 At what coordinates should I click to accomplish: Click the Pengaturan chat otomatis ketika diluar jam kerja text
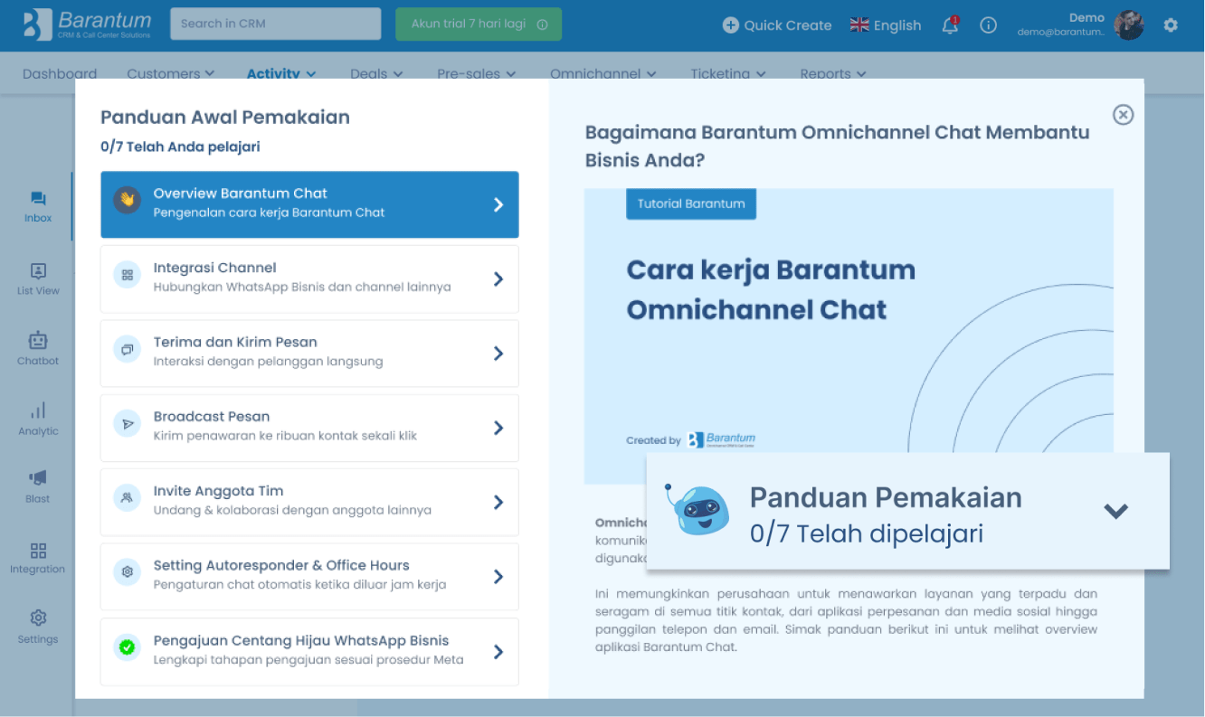click(299, 585)
